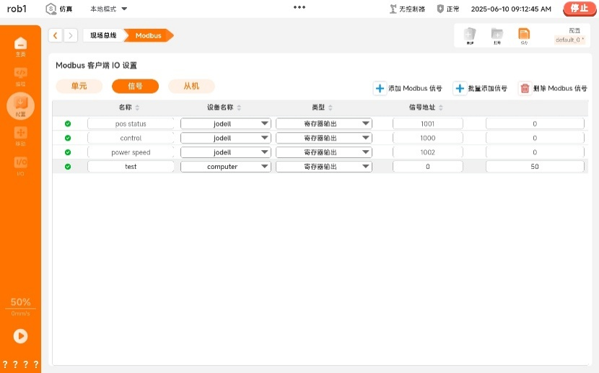
Task: Open the I/O panel icon in sidebar
Action: point(20,165)
